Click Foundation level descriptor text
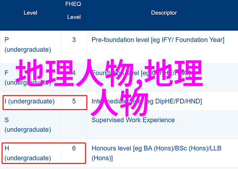The width and height of the screenshot is (238, 169). tap(141, 73)
